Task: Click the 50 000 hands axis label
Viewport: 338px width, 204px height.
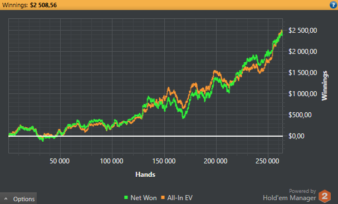Action: (60, 161)
